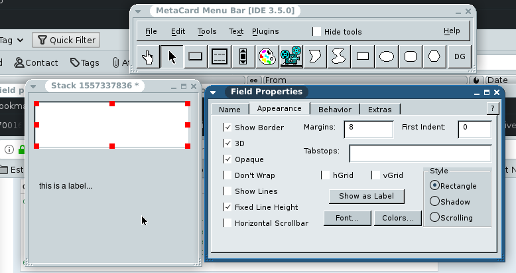Open the Tools menu

pos(207,31)
